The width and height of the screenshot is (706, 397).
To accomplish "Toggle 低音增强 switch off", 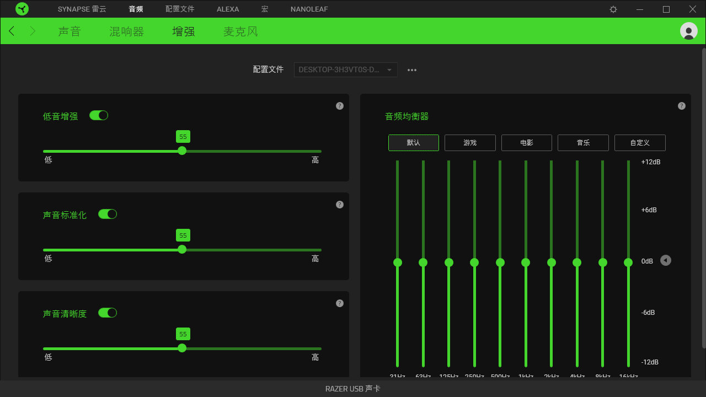I will tap(99, 115).
